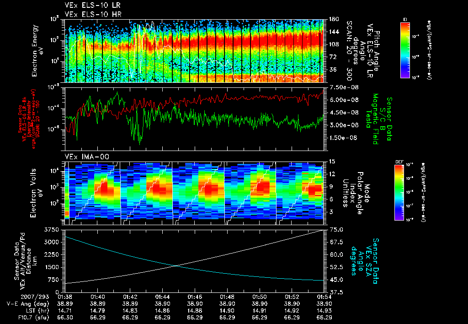468x324 pixels.
Task: Click the time tick label '01:42'
Action: click(130, 297)
